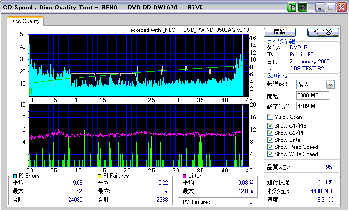Click the PI Failures lower graph area

(x=136, y=136)
